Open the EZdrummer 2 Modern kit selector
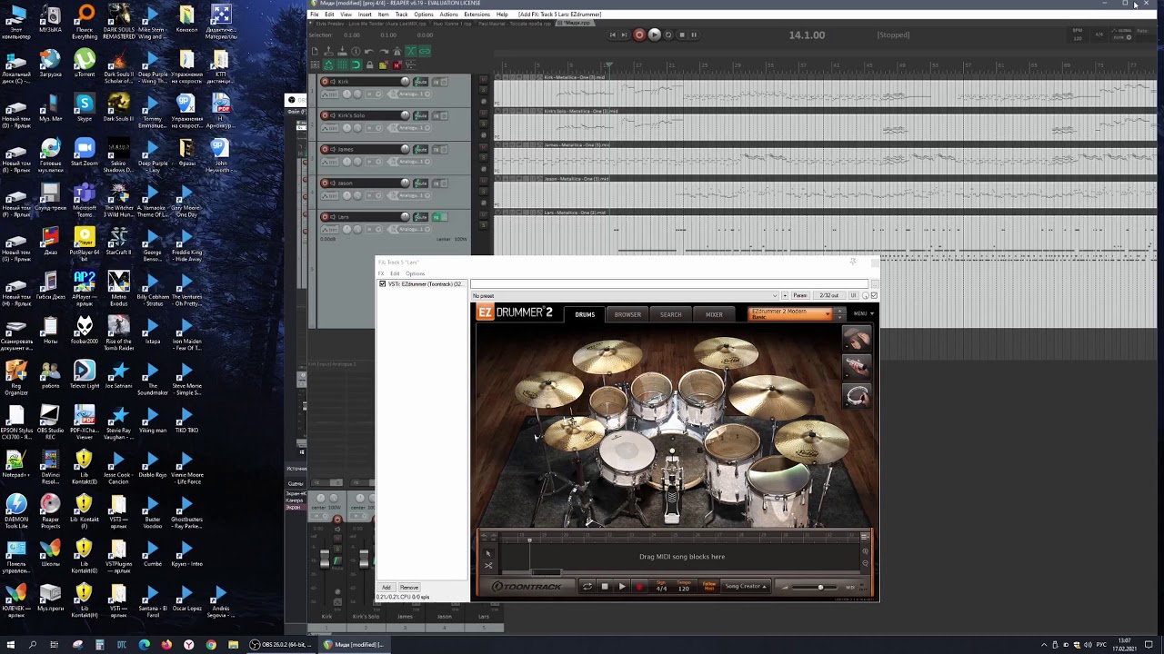 point(789,313)
